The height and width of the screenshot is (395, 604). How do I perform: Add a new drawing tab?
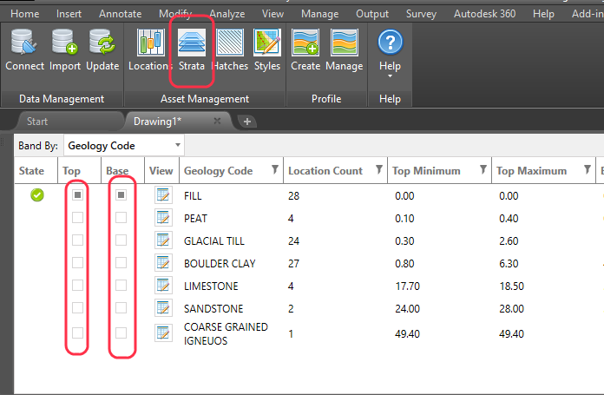coord(247,122)
